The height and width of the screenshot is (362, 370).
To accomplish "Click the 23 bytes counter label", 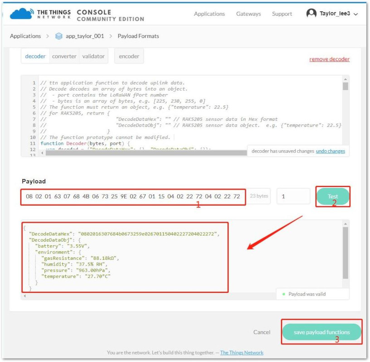I will [259, 196].
